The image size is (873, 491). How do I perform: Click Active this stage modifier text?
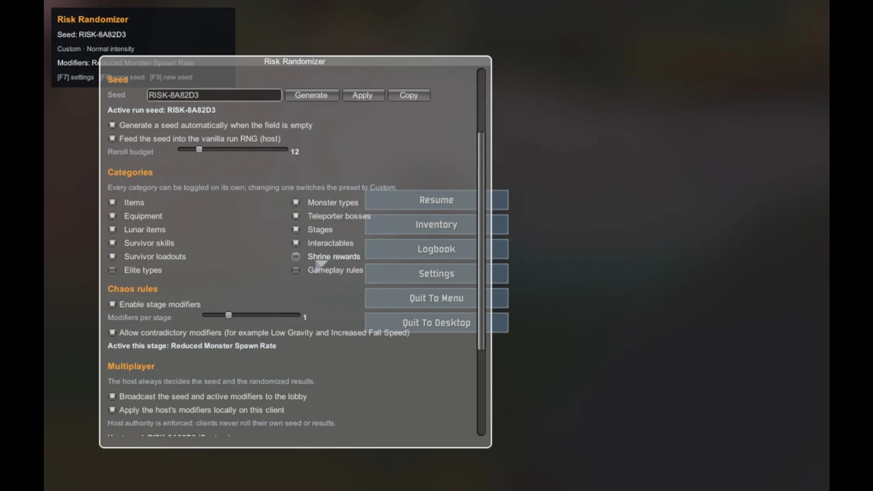192,346
